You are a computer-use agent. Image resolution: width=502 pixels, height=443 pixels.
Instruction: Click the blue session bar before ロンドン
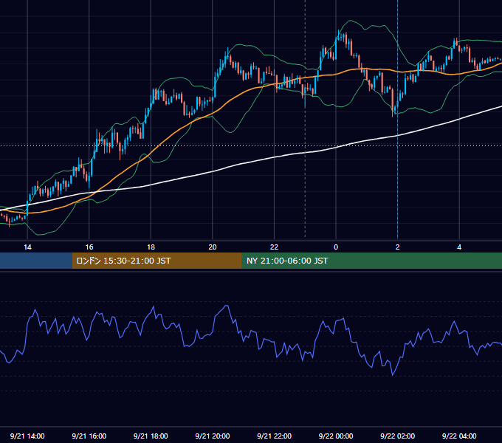pos(36,261)
